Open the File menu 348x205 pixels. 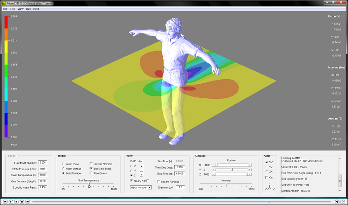5,9
